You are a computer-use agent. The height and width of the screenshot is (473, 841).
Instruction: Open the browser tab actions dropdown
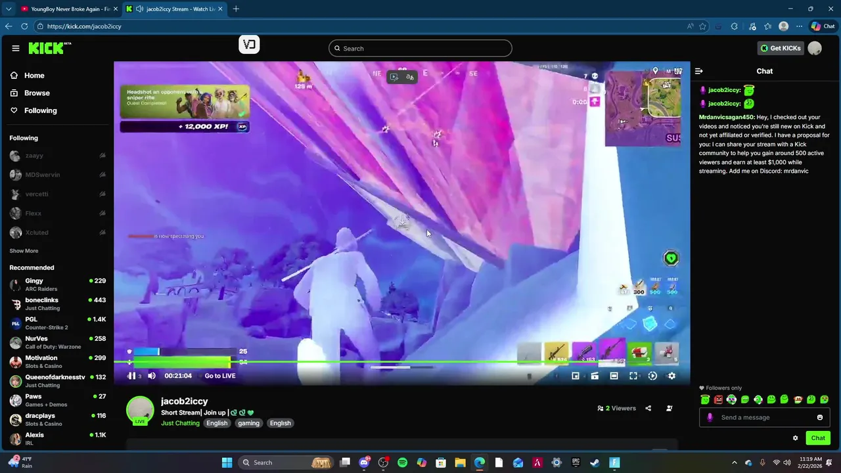point(8,9)
